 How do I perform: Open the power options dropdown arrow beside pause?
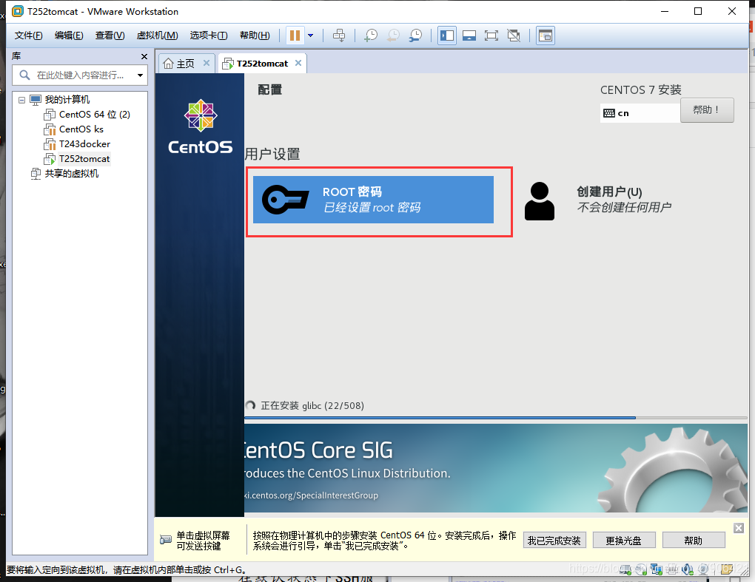(x=311, y=35)
